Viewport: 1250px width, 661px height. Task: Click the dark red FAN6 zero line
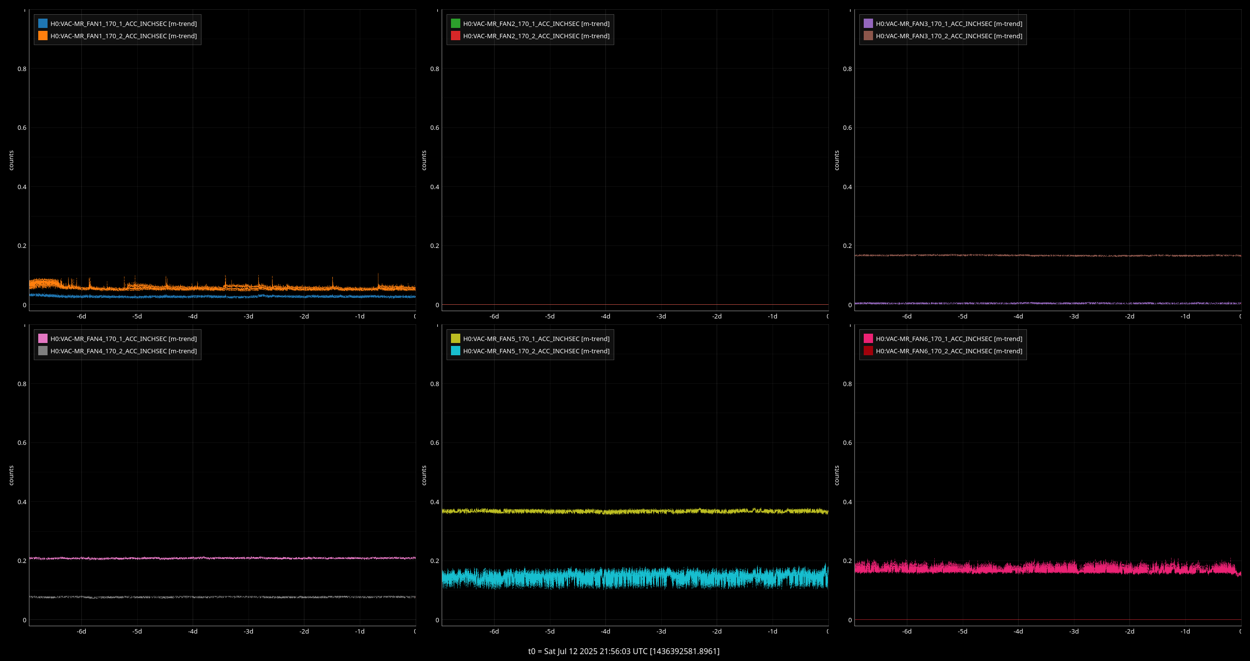click(1048, 620)
